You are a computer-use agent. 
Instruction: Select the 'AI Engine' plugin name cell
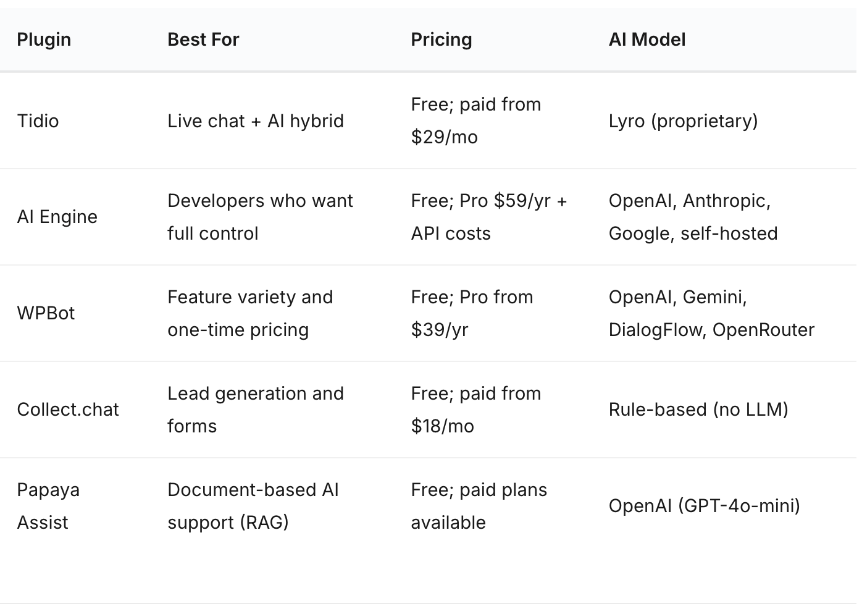57,217
